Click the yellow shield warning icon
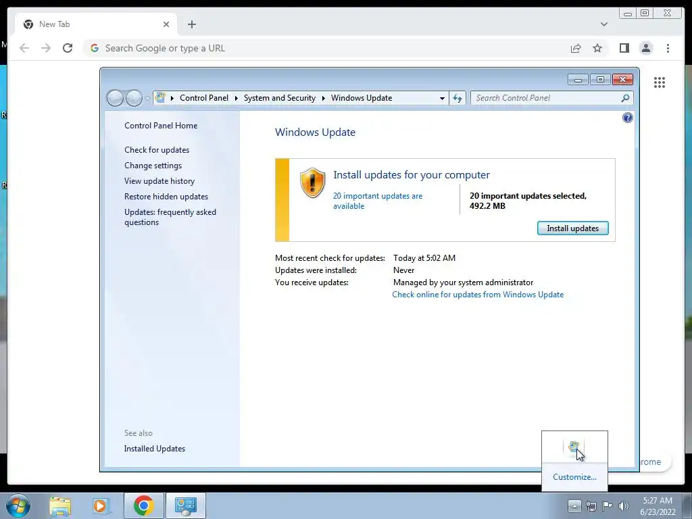Image resolution: width=692 pixels, height=519 pixels. (312, 182)
